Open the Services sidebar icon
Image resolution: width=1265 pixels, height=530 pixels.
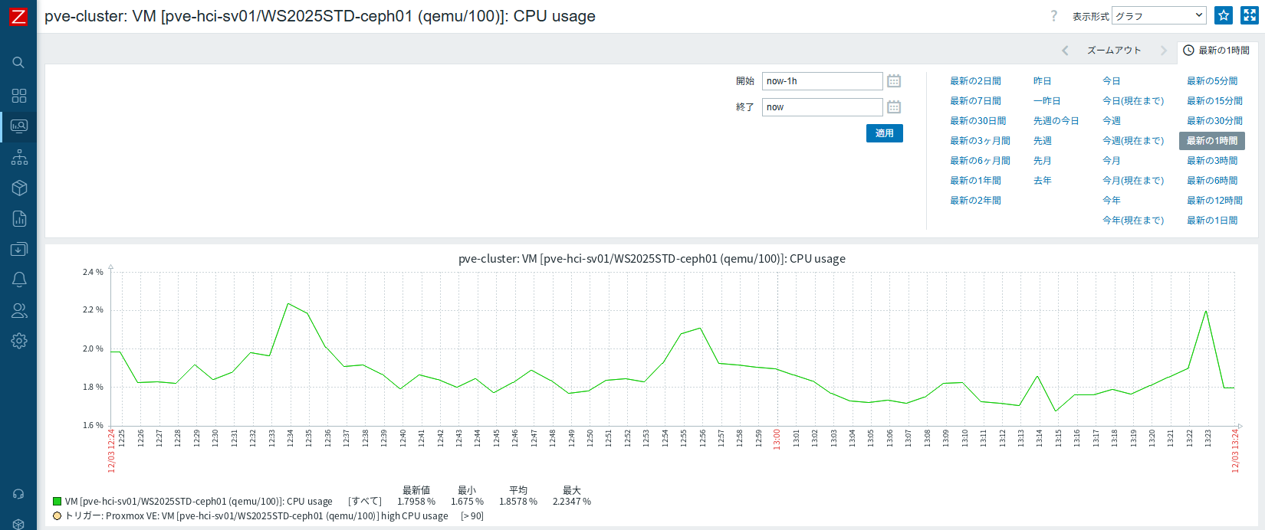tap(19, 157)
